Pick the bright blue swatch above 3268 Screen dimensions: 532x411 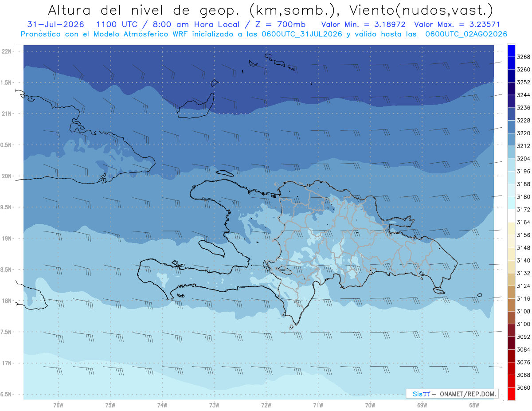pyautogui.click(x=511, y=51)
